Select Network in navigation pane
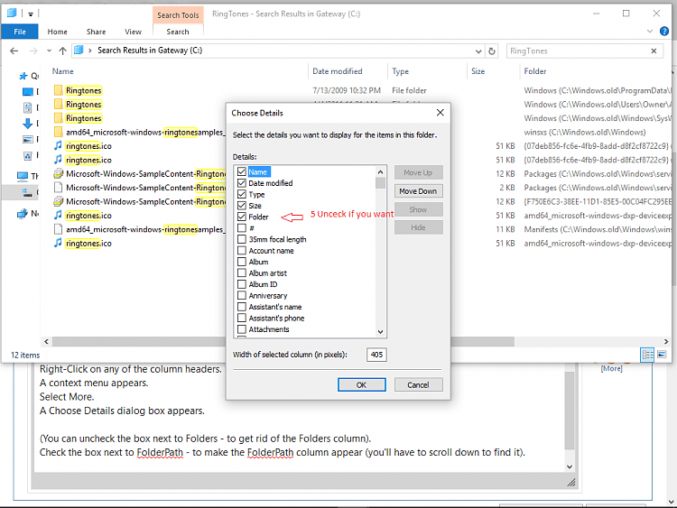 coord(27,213)
